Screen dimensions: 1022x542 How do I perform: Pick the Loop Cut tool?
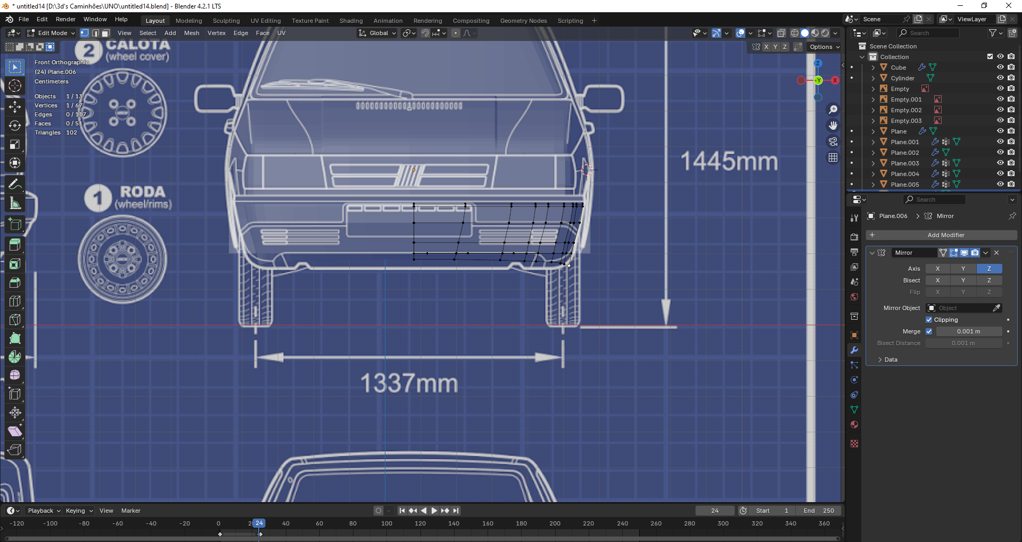15,301
